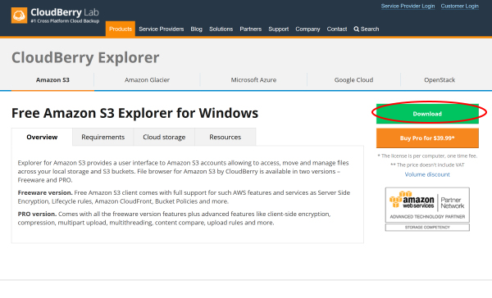Show the Cloud storage tab
Image resolution: width=492 pixels, height=298 pixels.
tap(164, 137)
